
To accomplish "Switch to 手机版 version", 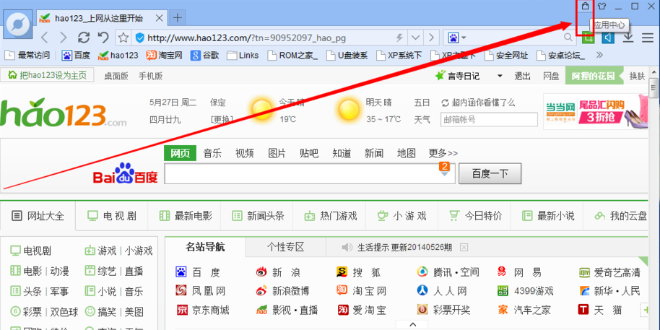I will pos(151,77).
